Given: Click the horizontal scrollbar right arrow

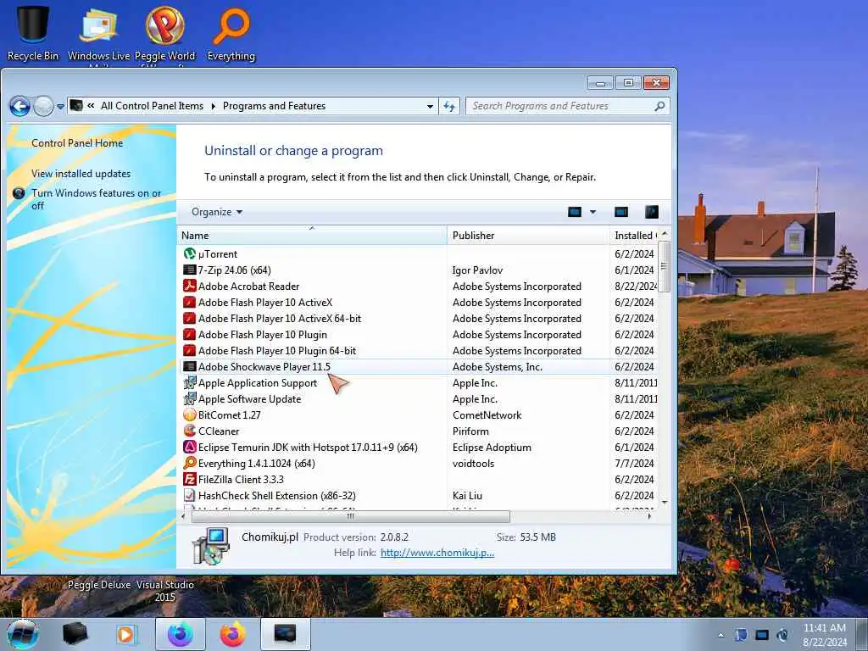Looking at the screenshot, I should click(x=649, y=516).
